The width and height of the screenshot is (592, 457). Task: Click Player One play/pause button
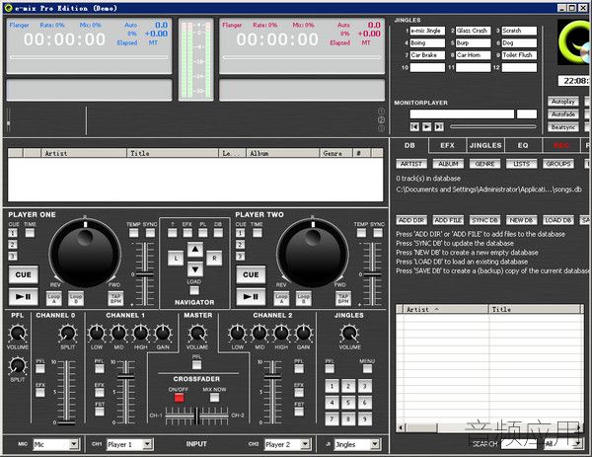24,296
